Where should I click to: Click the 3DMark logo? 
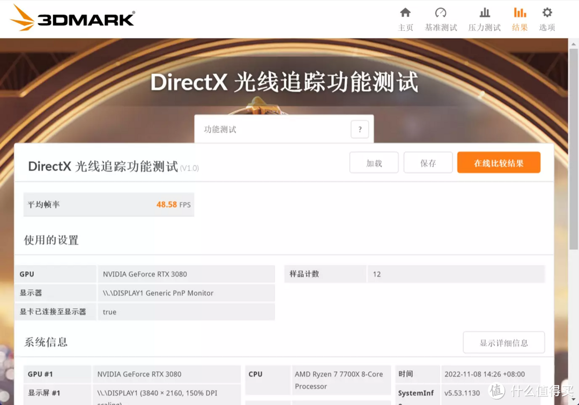pos(72,18)
